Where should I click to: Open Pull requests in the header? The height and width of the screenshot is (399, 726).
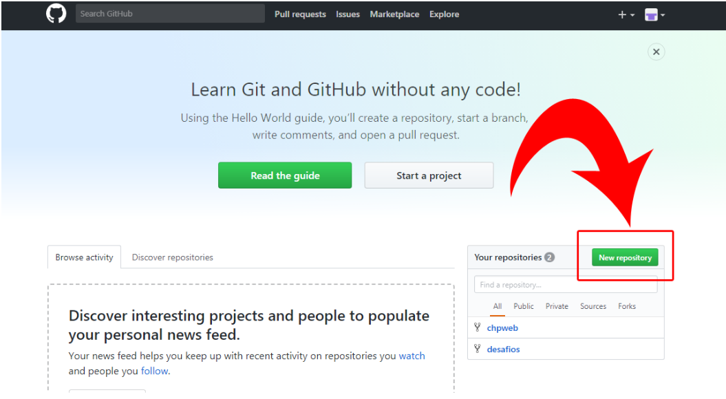coord(300,14)
